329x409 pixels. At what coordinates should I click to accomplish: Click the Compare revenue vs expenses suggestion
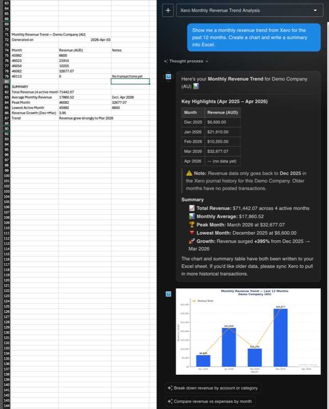click(210, 401)
